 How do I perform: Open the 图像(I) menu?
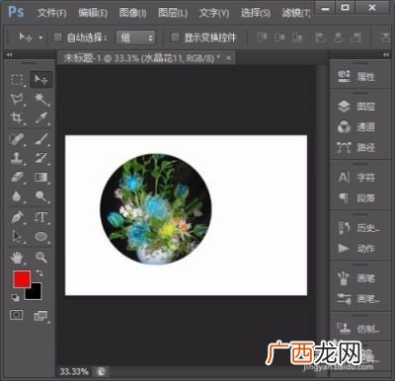[x=132, y=13]
